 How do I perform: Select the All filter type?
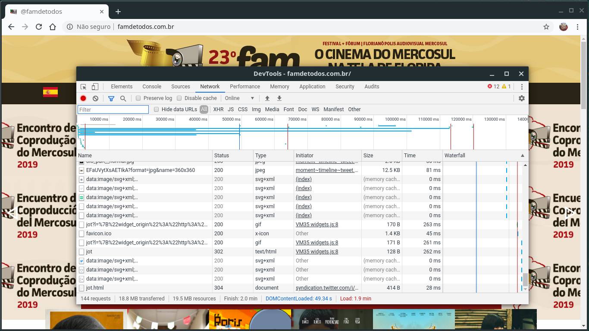point(204,109)
